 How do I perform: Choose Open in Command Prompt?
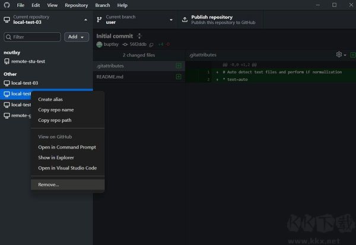[68, 147]
